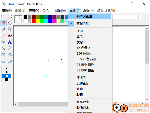Click the PaintOkay app icon in title bar
The width and height of the screenshot is (150, 113).
coord(4,4)
